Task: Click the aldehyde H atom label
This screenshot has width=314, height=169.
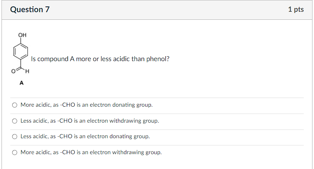Action: [27, 71]
